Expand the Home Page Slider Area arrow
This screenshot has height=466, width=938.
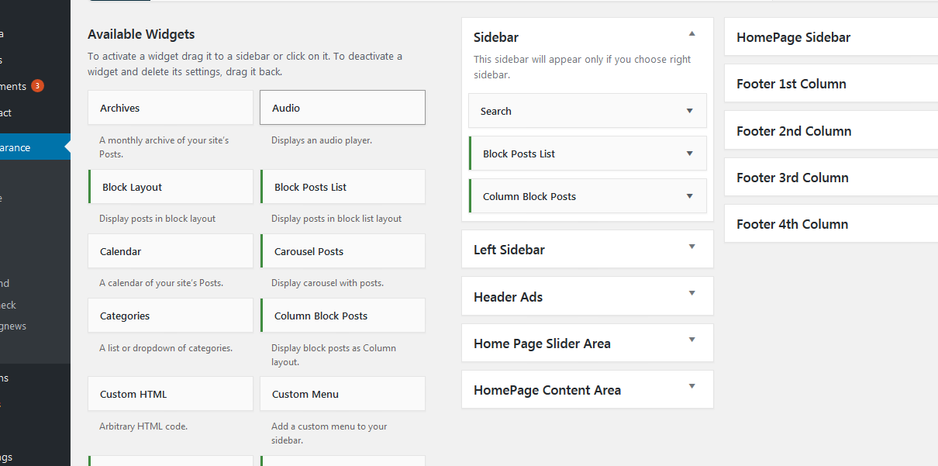tap(691, 340)
